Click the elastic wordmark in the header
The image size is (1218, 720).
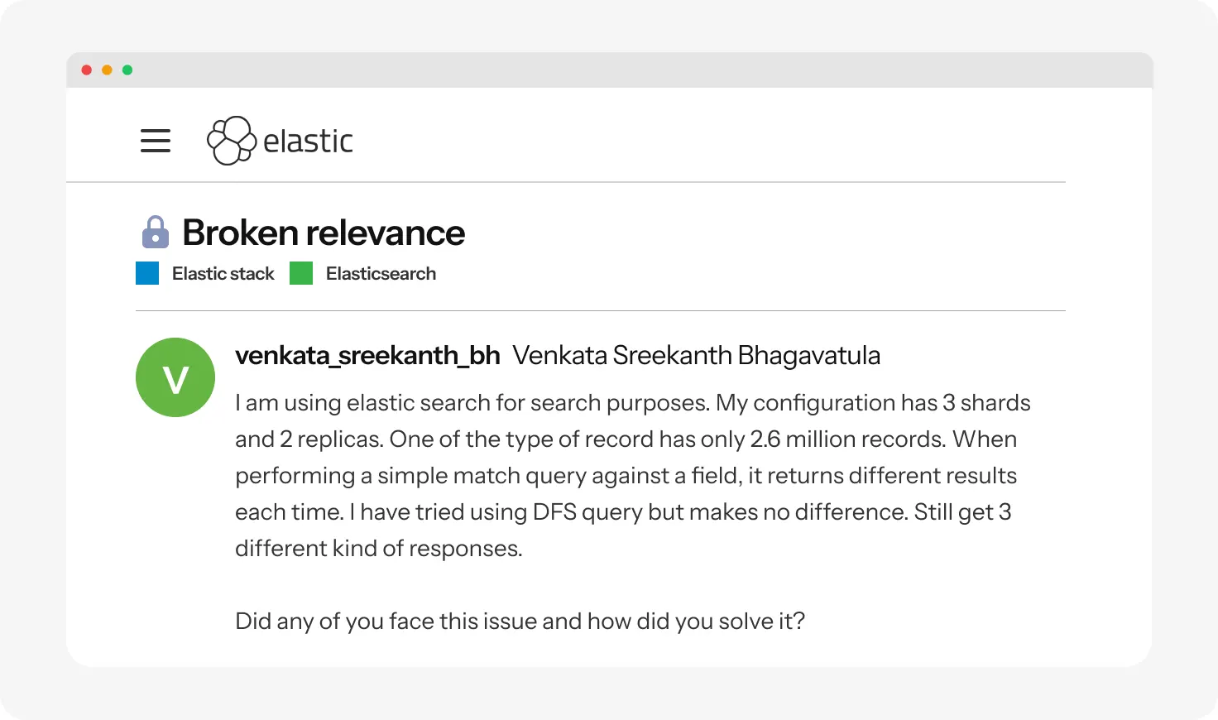(307, 141)
